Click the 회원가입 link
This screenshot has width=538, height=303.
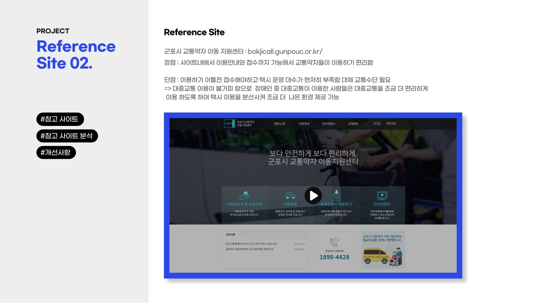click(x=391, y=123)
